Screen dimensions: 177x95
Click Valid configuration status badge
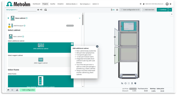(x=28, y=90)
